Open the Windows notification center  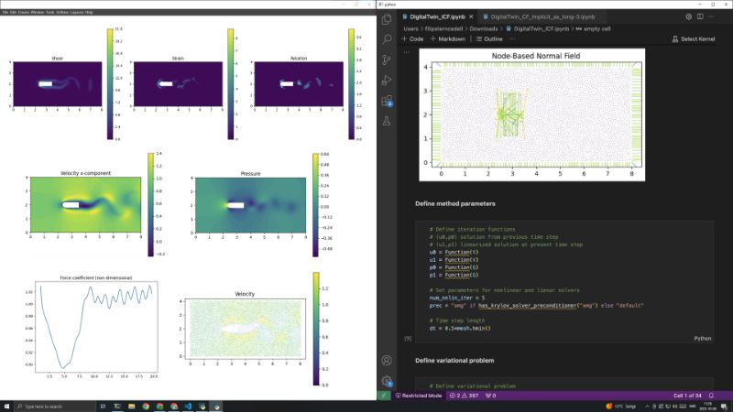coord(724,407)
